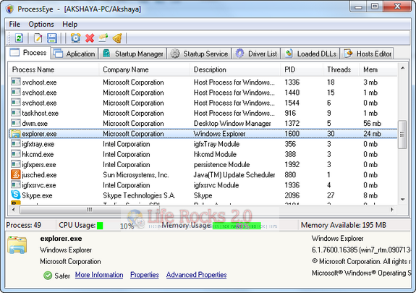Click the vertical scrollbar down arrow

(x=402, y=200)
